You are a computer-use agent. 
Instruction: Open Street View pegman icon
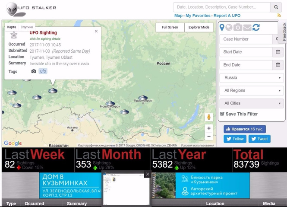click(209, 117)
